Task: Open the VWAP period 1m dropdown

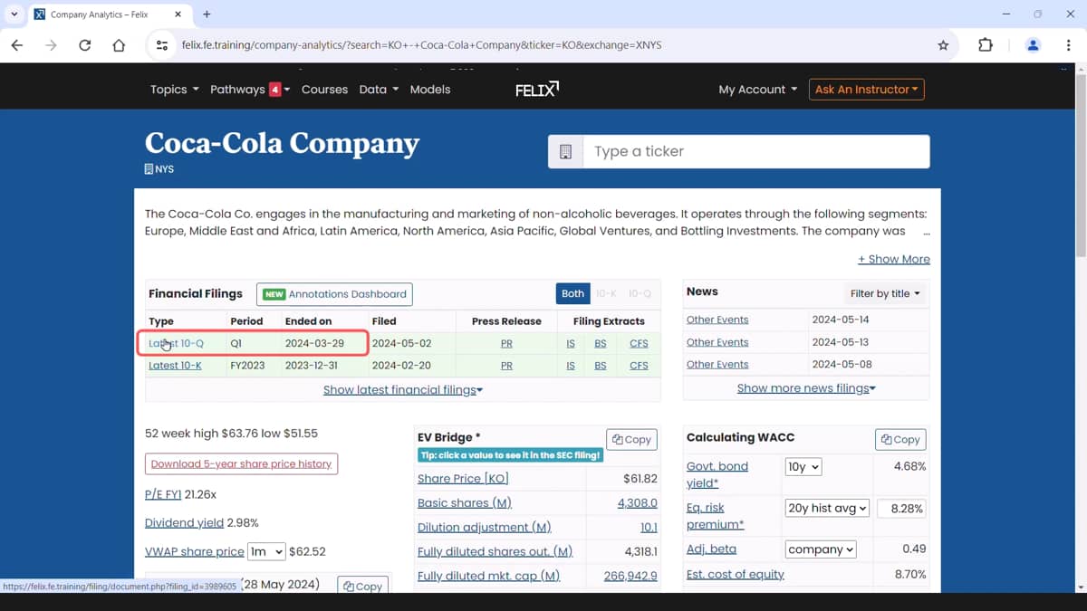Action: click(x=267, y=551)
